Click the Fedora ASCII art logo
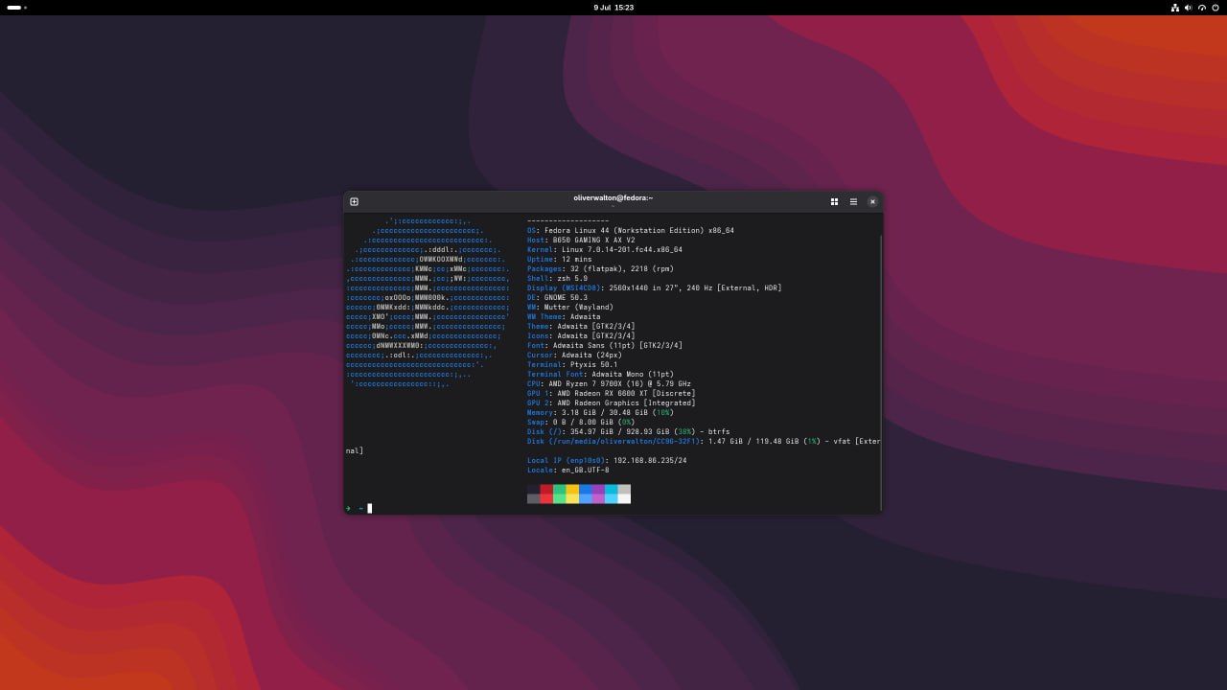 click(428, 302)
